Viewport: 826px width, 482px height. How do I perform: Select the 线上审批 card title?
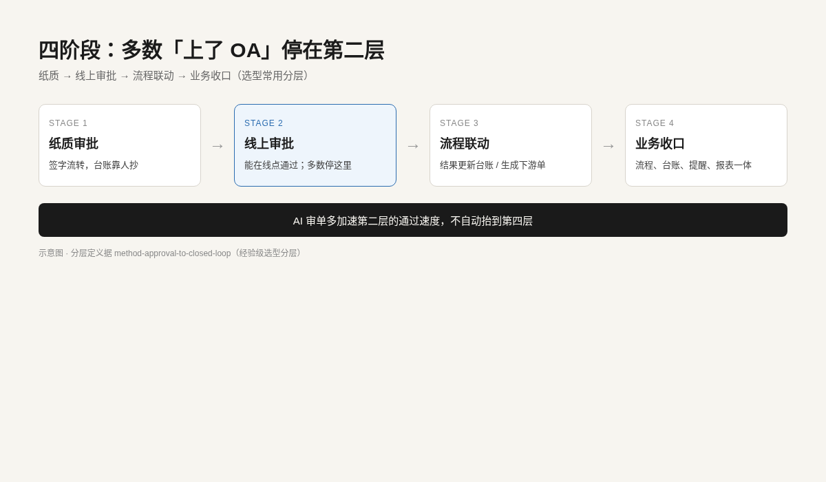[269, 143]
